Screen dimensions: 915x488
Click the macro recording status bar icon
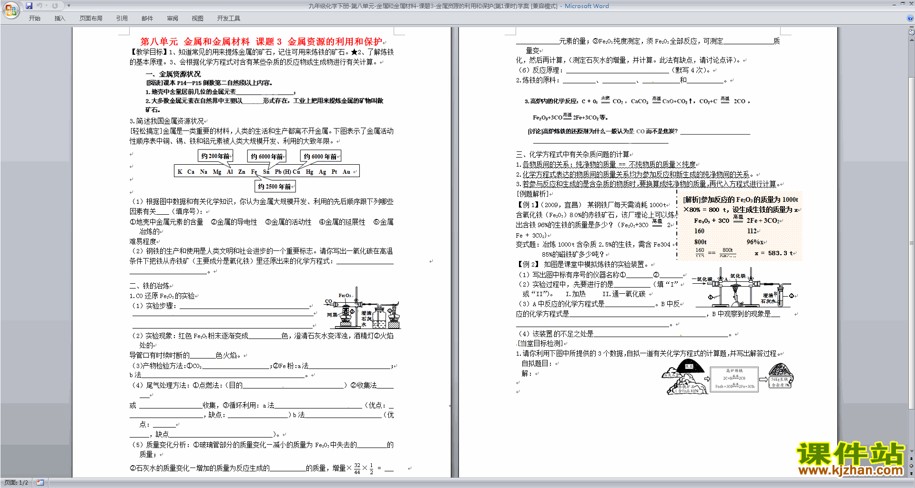click(40, 483)
